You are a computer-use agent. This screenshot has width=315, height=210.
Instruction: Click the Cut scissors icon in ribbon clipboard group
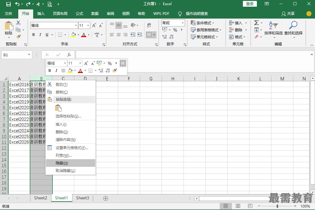pyautogui.click(x=18, y=23)
